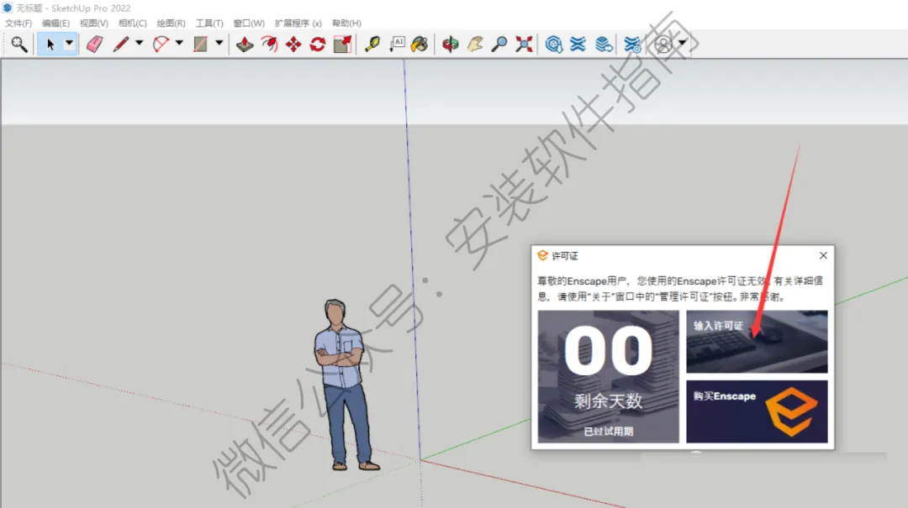Expand the Line tool dropdown arrow
Screen dimensions: 908x508
coord(139,44)
